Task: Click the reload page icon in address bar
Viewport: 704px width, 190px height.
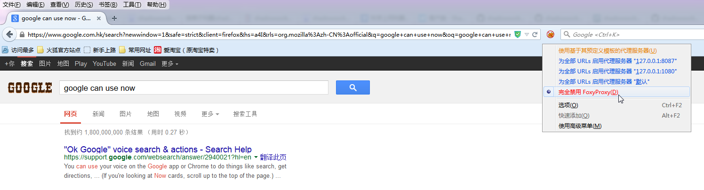Action: (535, 34)
